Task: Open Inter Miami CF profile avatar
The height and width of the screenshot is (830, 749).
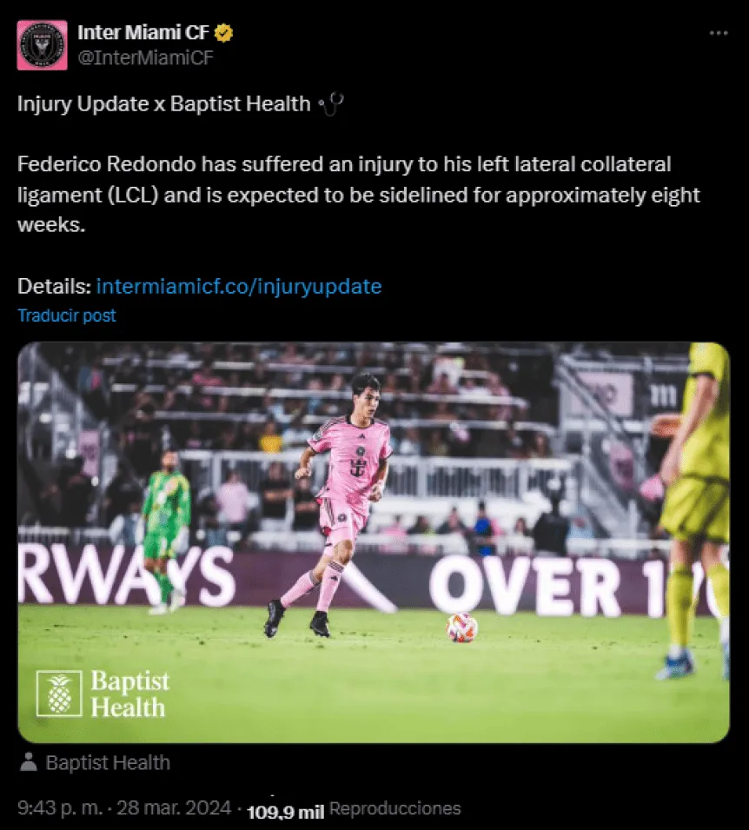Action: [x=42, y=45]
